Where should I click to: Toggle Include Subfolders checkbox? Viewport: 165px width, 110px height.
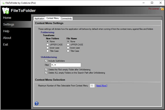click(x=46, y=61)
